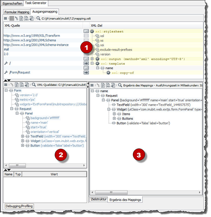Switch to Zielstruktur tab
The image size is (211, 217).
click(x=99, y=199)
